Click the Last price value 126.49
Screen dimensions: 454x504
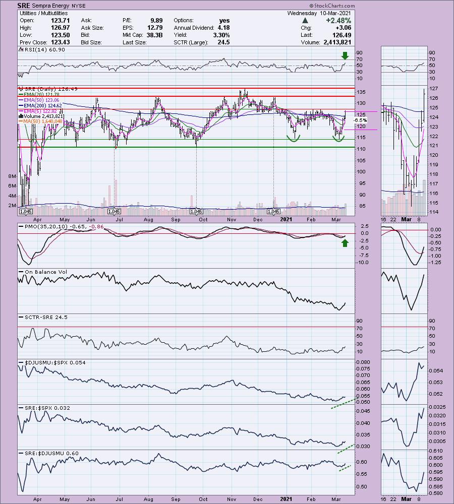(342, 35)
